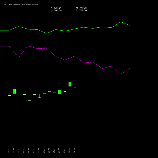Click the peak of the green line
Image resolution: width=158 pixels, height=158 pixels.
click(x=121, y=22)
